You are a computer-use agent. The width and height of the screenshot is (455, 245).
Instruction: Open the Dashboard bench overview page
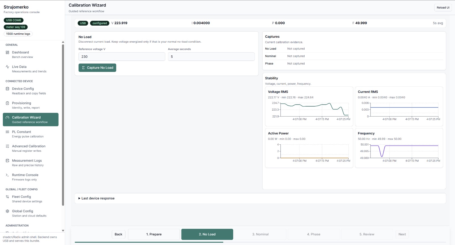[x=31, y=55]
